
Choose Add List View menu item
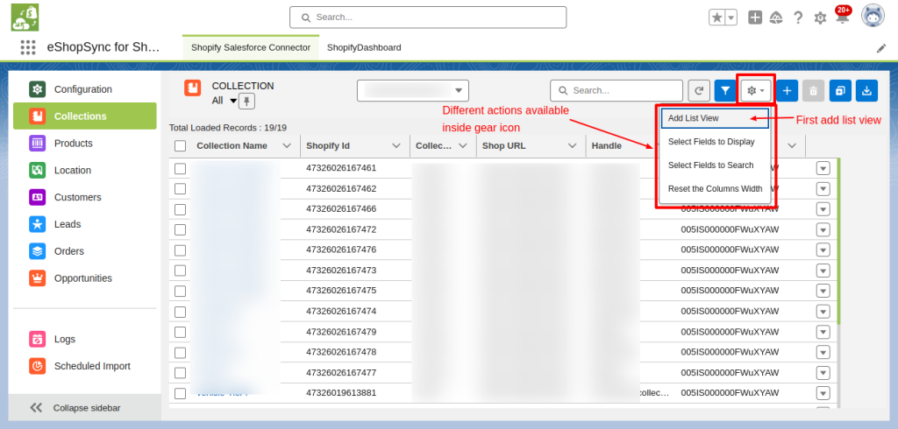(715, 118)
